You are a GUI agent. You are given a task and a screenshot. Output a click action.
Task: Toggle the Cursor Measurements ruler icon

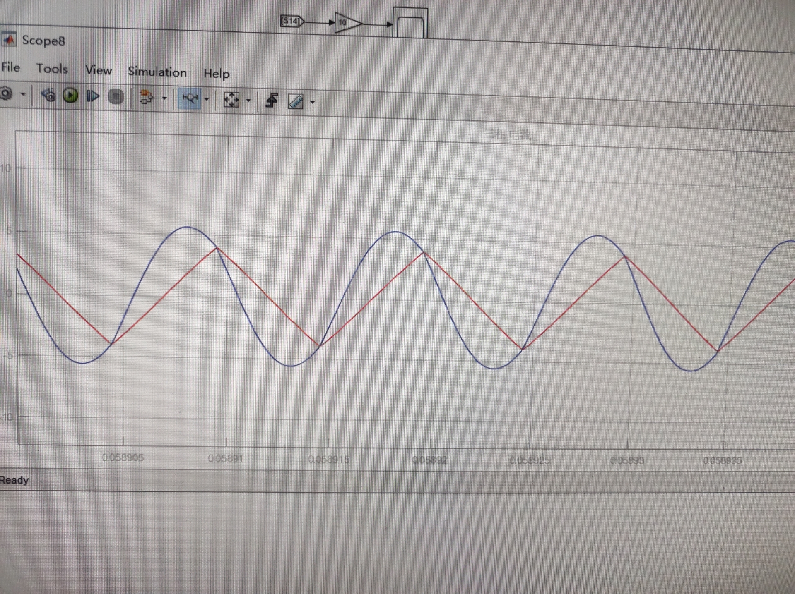(296, 101)
